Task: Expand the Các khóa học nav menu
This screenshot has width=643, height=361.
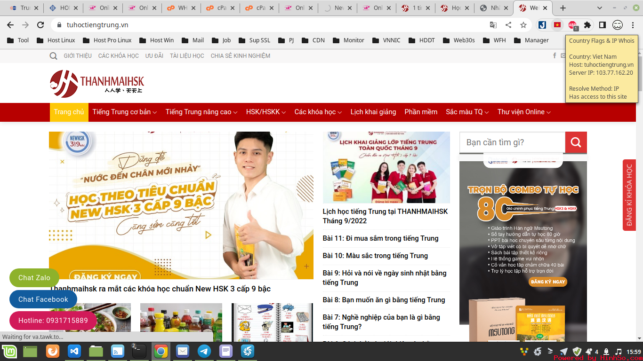Action: click(x=318, y=112)
